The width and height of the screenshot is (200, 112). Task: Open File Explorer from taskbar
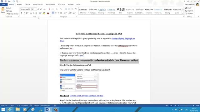(x=17, y=110)
